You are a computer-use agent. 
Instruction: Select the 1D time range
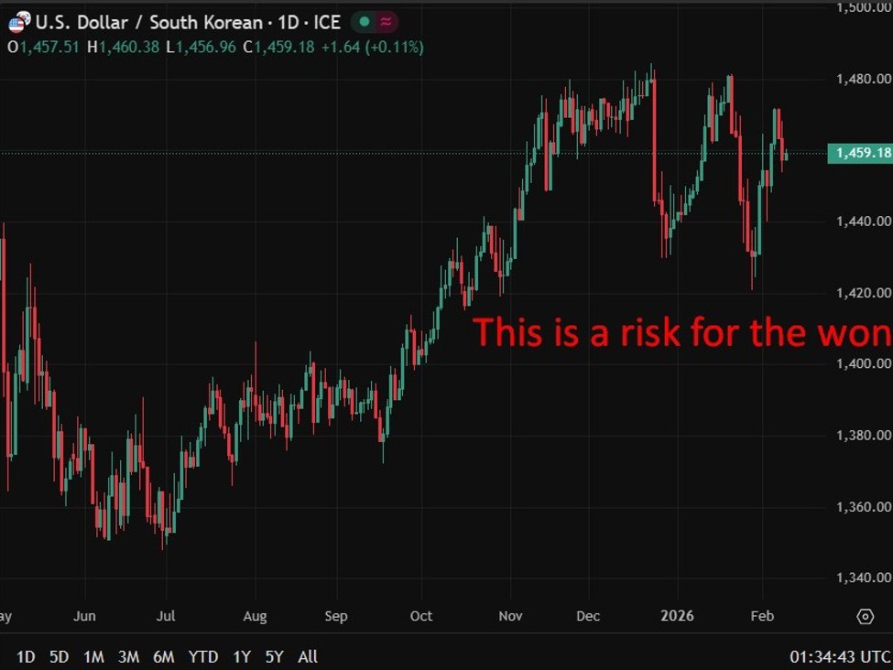tap(26, 656)
